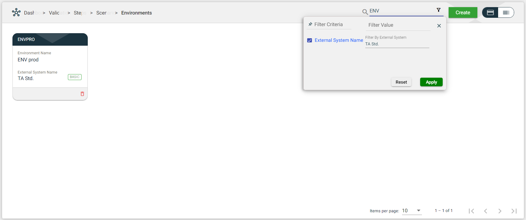This screenshot has height=220, width=526.
Task: Go to the previous page
Action: click(485, 211)
